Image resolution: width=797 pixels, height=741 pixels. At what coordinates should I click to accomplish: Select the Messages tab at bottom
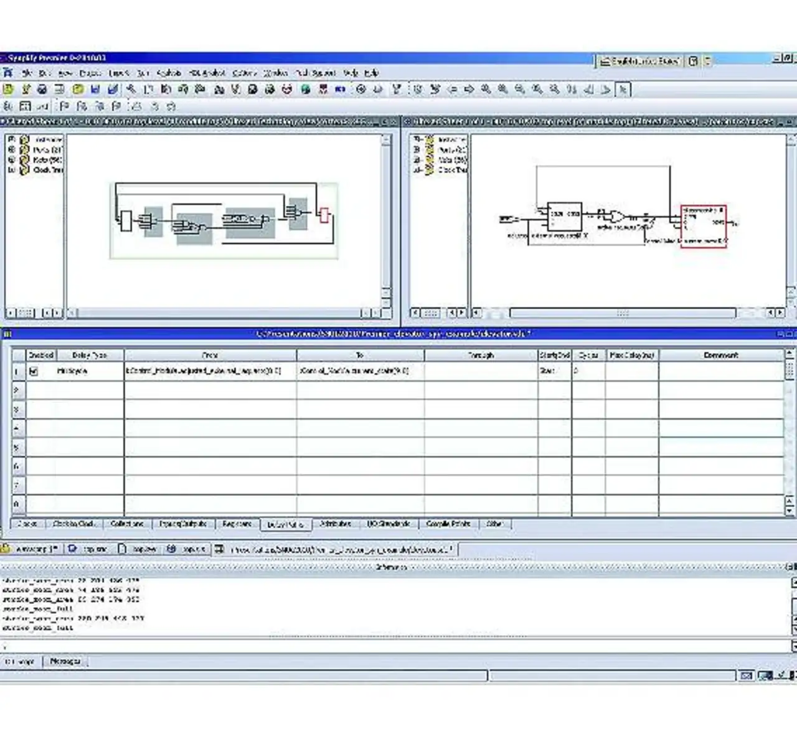point(65,661)
